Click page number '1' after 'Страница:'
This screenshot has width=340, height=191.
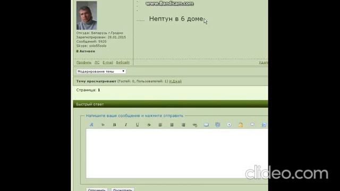click(99, 90)
